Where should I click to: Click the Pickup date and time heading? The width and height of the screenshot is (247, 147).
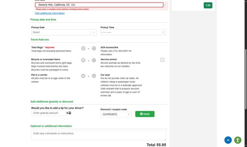[43, 20]
